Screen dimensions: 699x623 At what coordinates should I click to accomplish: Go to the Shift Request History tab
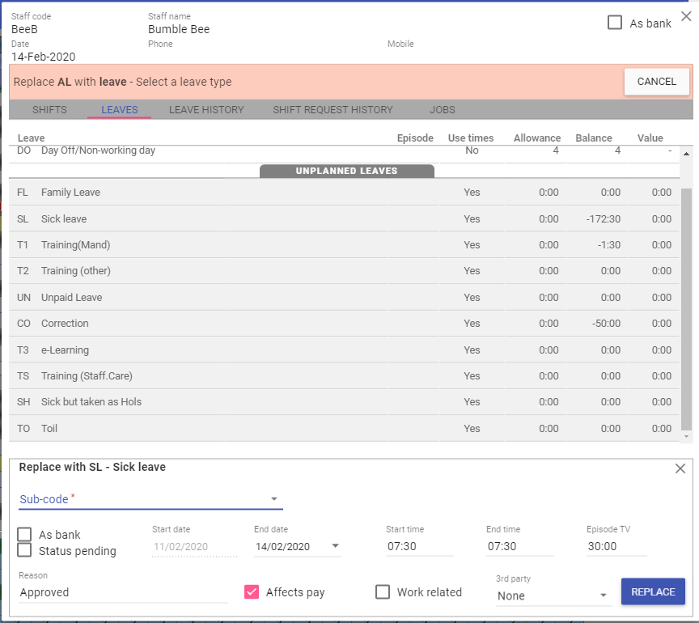point(333,110)
